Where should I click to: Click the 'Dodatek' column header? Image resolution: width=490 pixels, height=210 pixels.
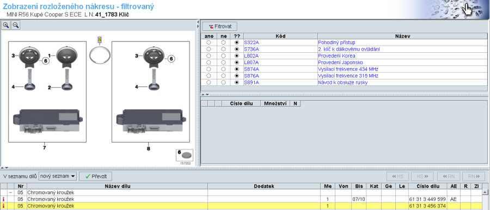tap(264, 186)
